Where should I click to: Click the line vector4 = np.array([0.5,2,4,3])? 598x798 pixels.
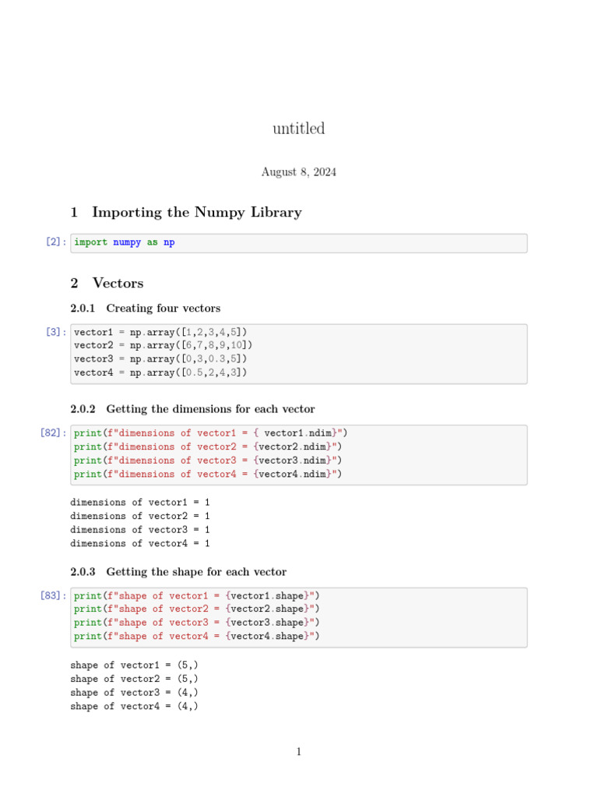tap(160, 373)
